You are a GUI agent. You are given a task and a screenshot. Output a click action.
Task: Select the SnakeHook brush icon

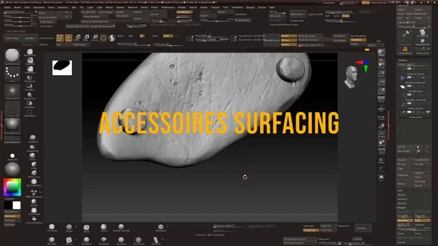pyautogui.click(x=33, y=148)
